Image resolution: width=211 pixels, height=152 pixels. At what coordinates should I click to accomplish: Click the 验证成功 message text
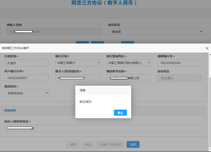pyautogui.click(x=86, y=102)
